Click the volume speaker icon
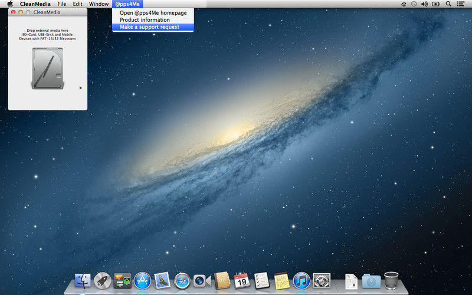 tap(424, 4)
